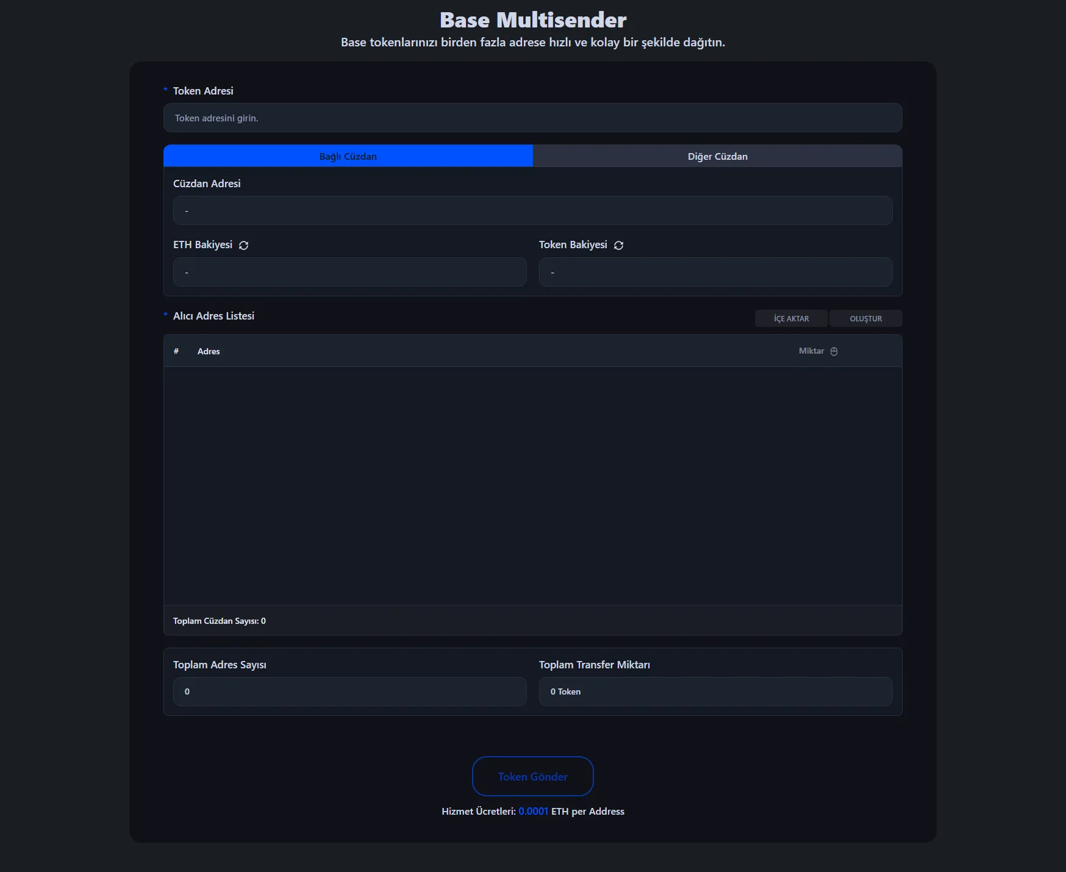
Task: Switch to the Diğer Cüzdan tab
Action: [717, 156]
